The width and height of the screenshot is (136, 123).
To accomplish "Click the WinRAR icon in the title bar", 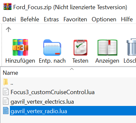I will (x=8, y=7).
